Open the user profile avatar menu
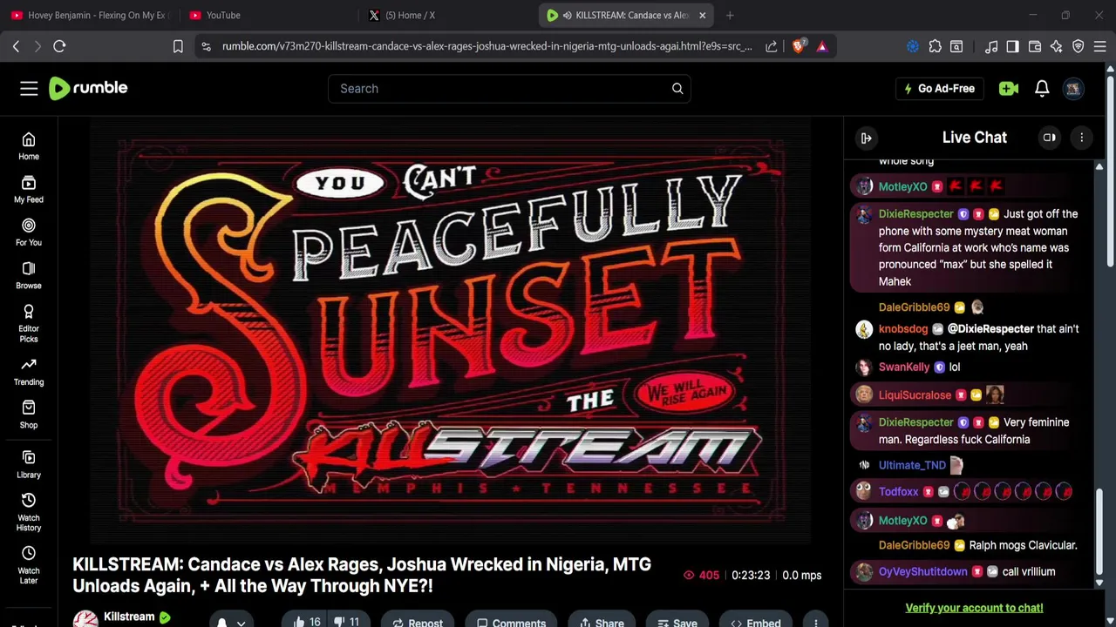The image size is (1116, 627). 1073,88
